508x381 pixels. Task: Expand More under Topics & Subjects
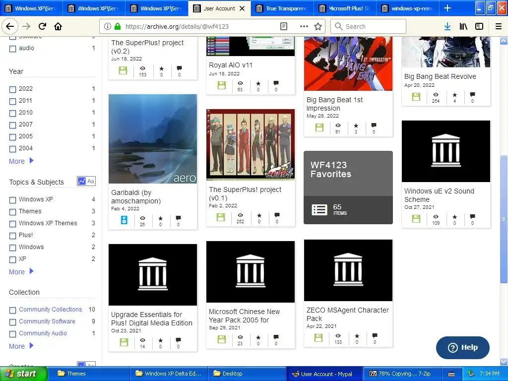[21, 272]
